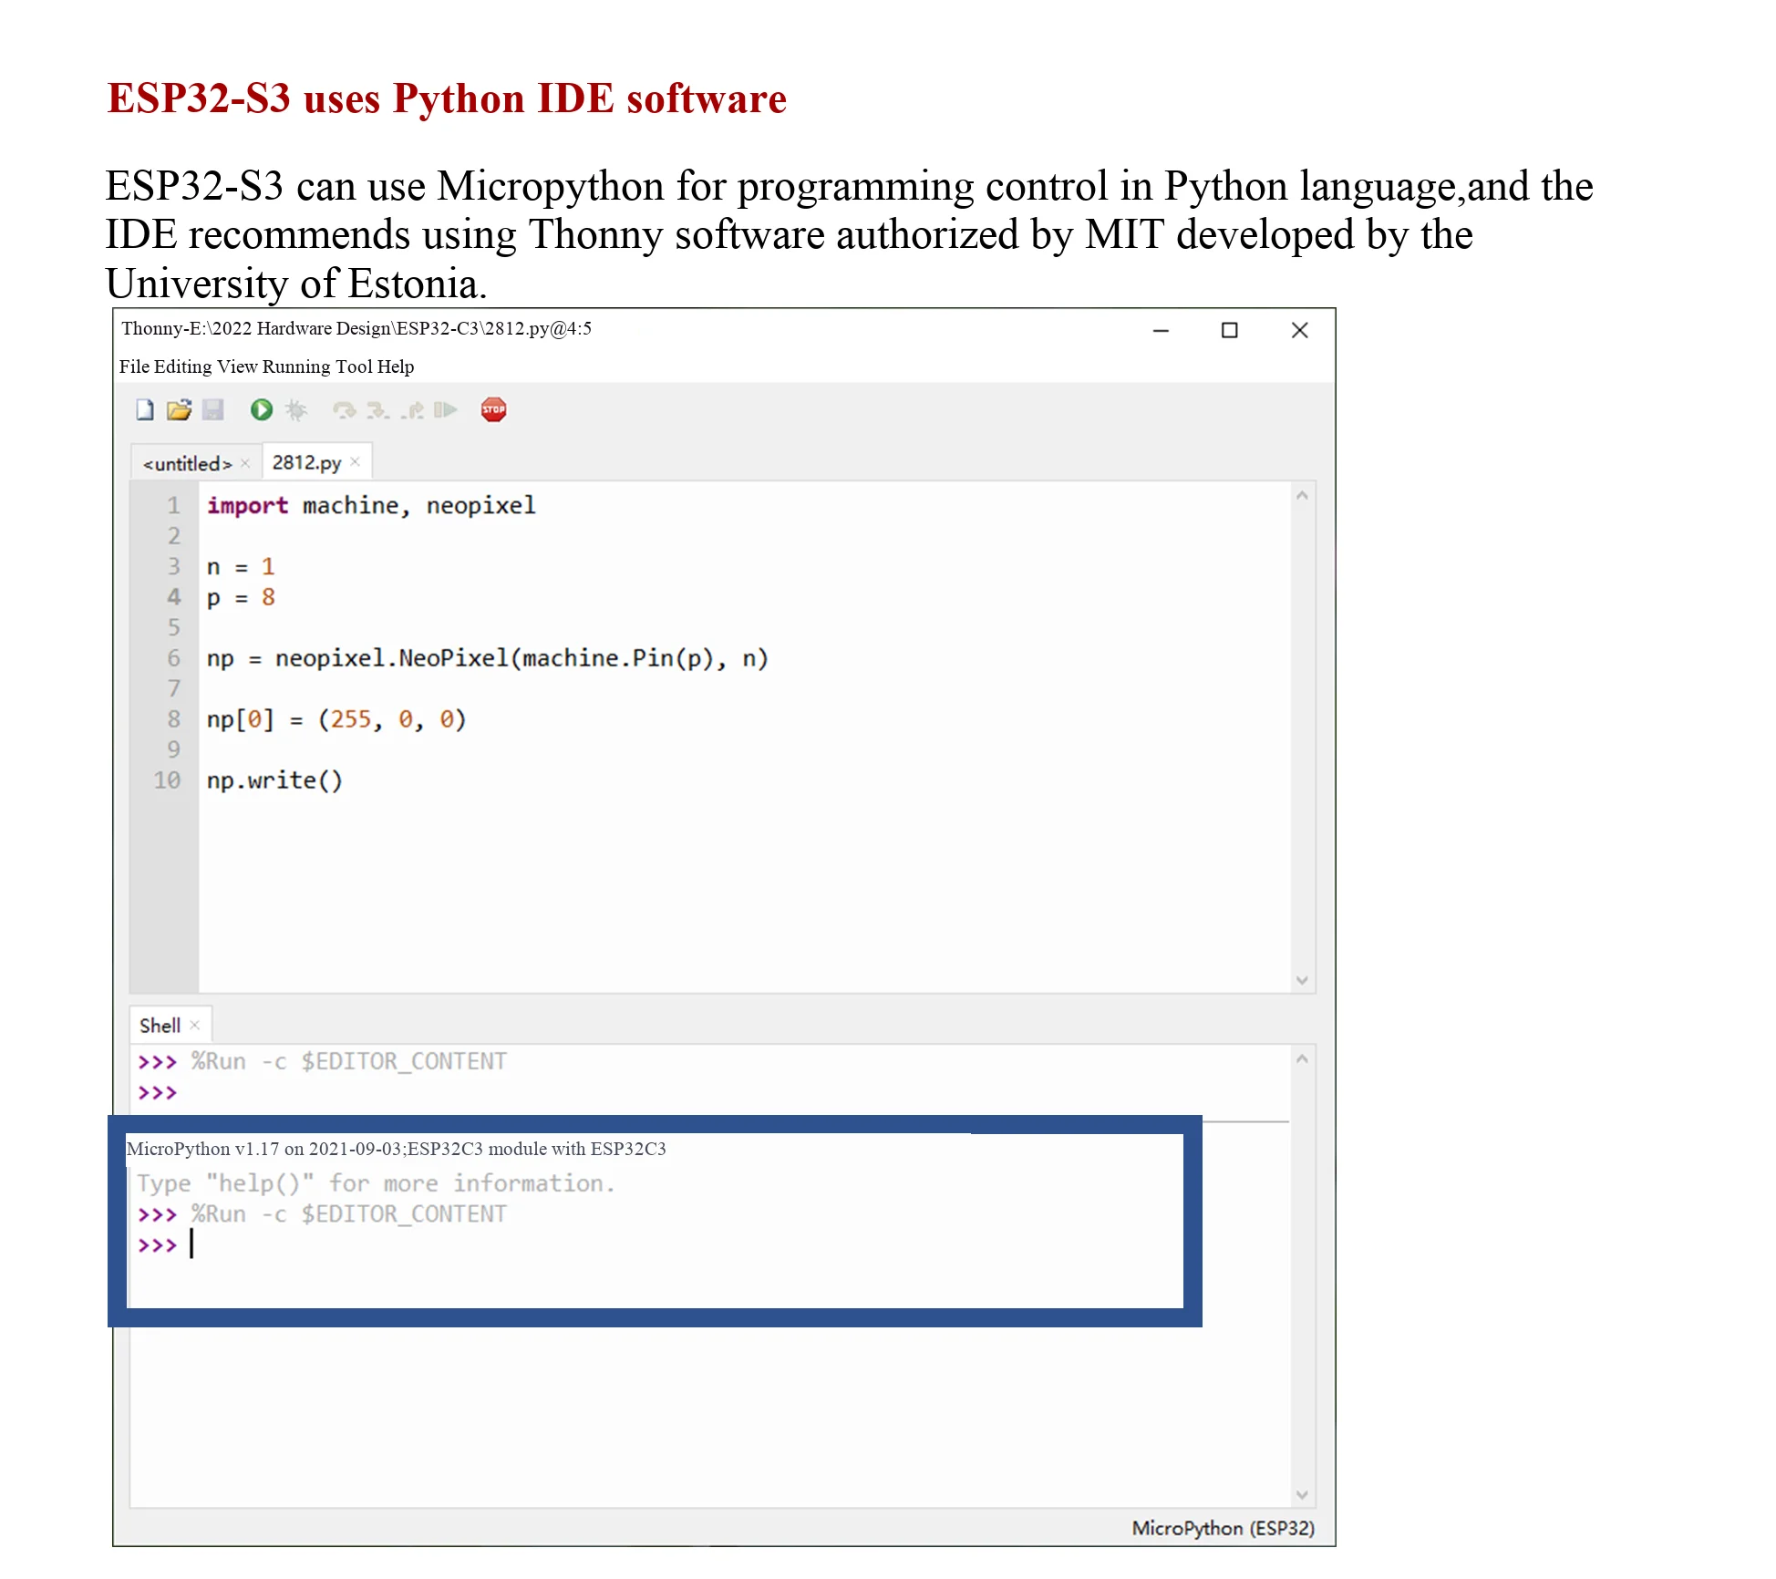Screen dimensions: 1776x1579
Task: Click the 'Type "help()" for more information.' text
Action: coord(376,1184)
